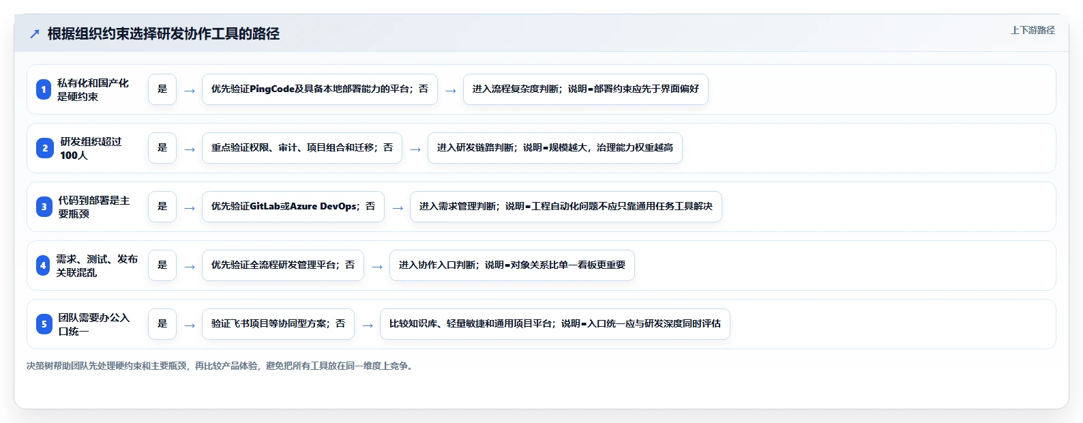This screenshot has height=423, width=1083.
Task: Click the 比较知识库、轻量敏捷和通用项目平台 box
Action: (555, 324)
